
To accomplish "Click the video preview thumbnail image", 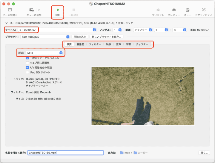I will tap(143, 96).
